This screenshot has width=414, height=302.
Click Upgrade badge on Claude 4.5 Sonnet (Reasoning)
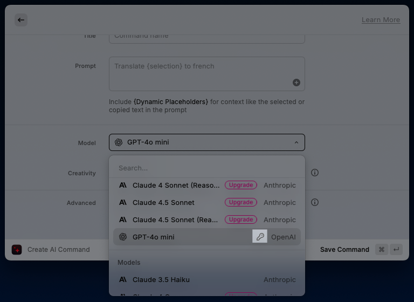tap(241, 219)
